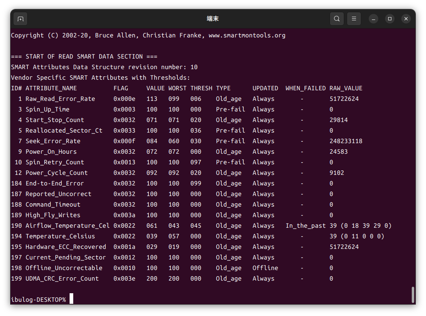Open the terminal search tool

click(x=336, y=19)
